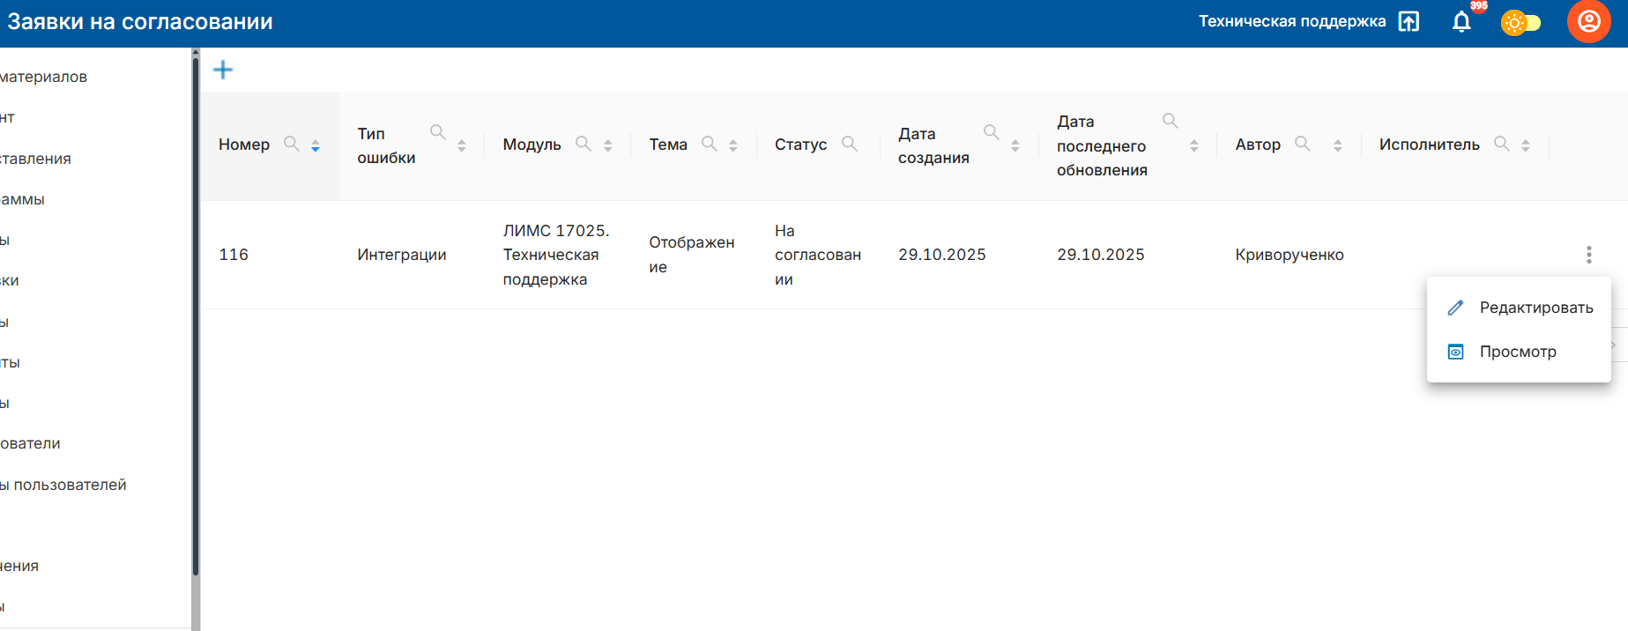
Task: Search by Автор column
Action: pos(1302,144)
